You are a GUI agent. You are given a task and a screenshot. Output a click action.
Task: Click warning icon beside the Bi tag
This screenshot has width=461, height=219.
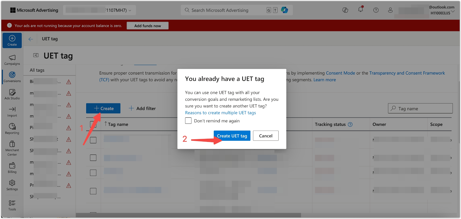point(69,82)
